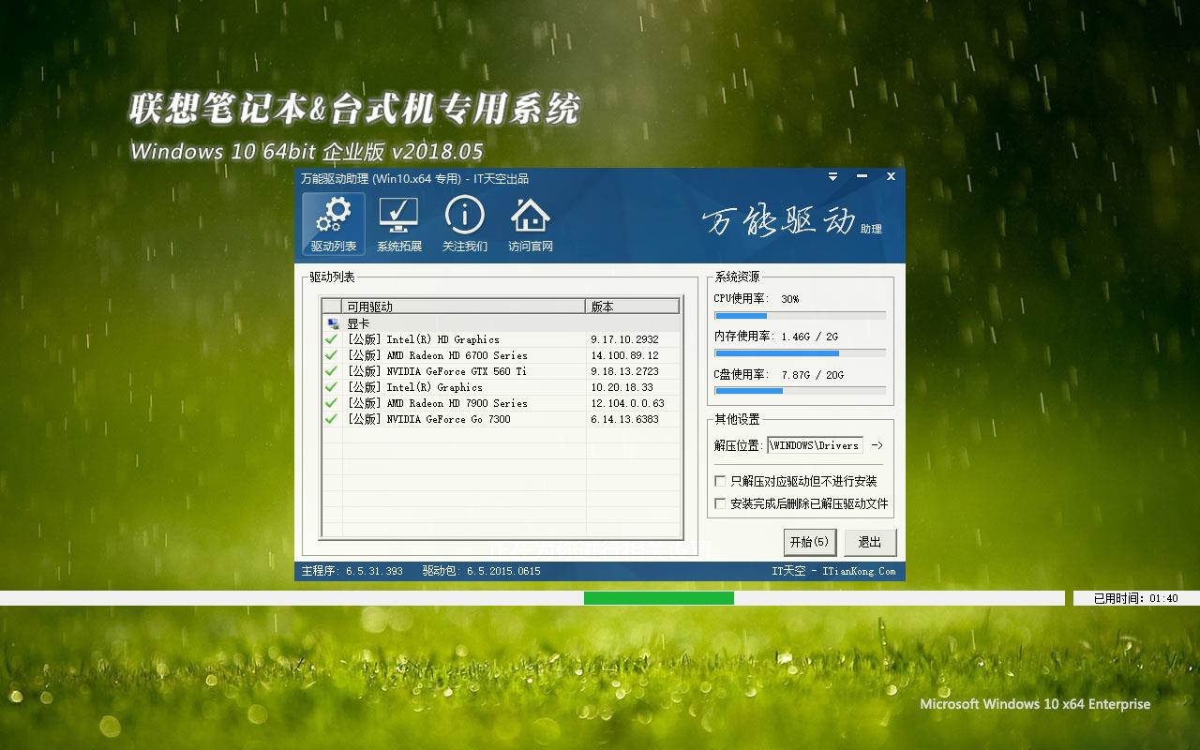Click the 版本 column header

pos(602,306)
